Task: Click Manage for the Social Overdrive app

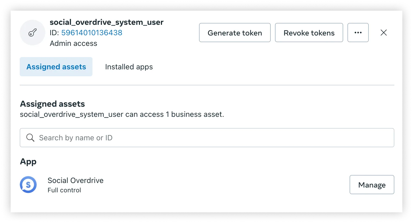Action: coord(372,185)
